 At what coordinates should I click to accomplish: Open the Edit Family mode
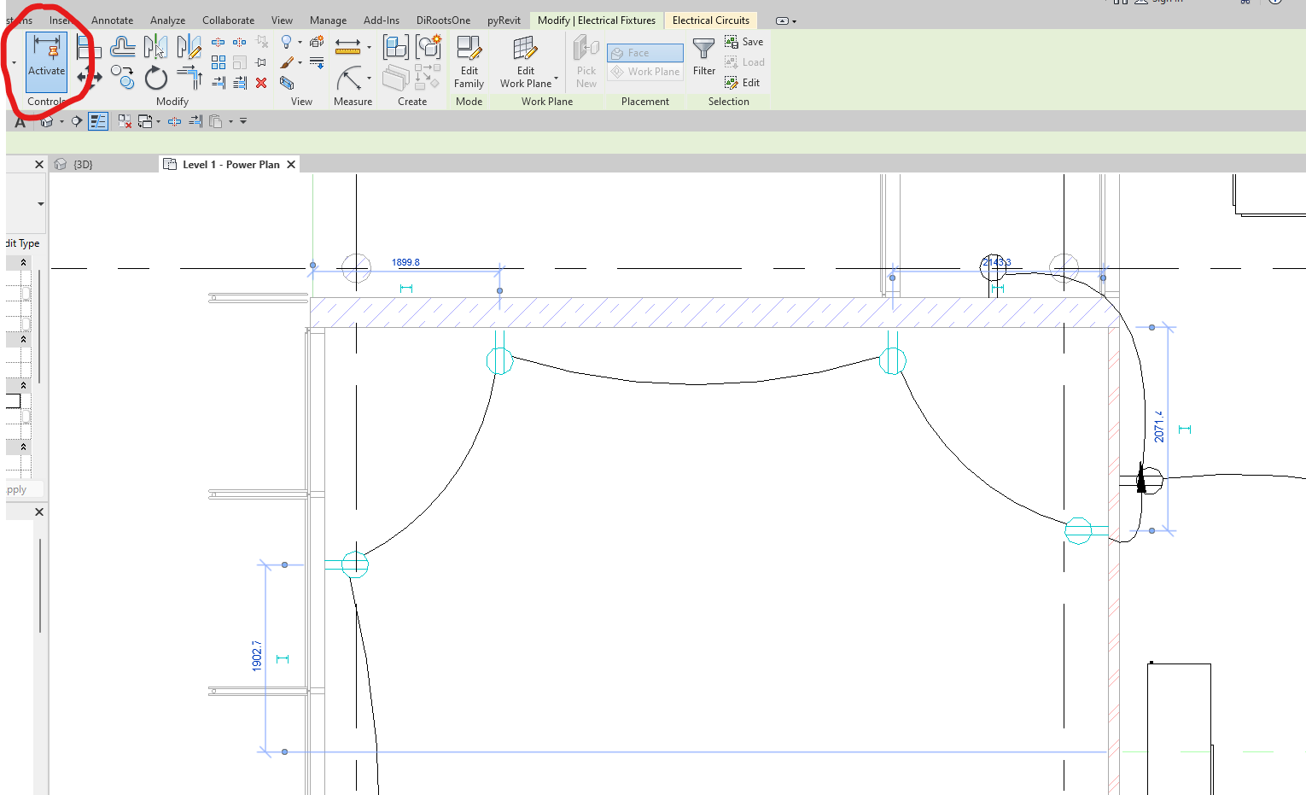click(x=469, y=63)
